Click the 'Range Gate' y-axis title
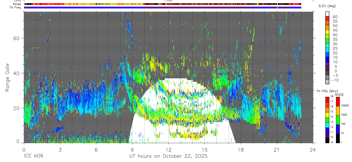 tap(7, 77)
